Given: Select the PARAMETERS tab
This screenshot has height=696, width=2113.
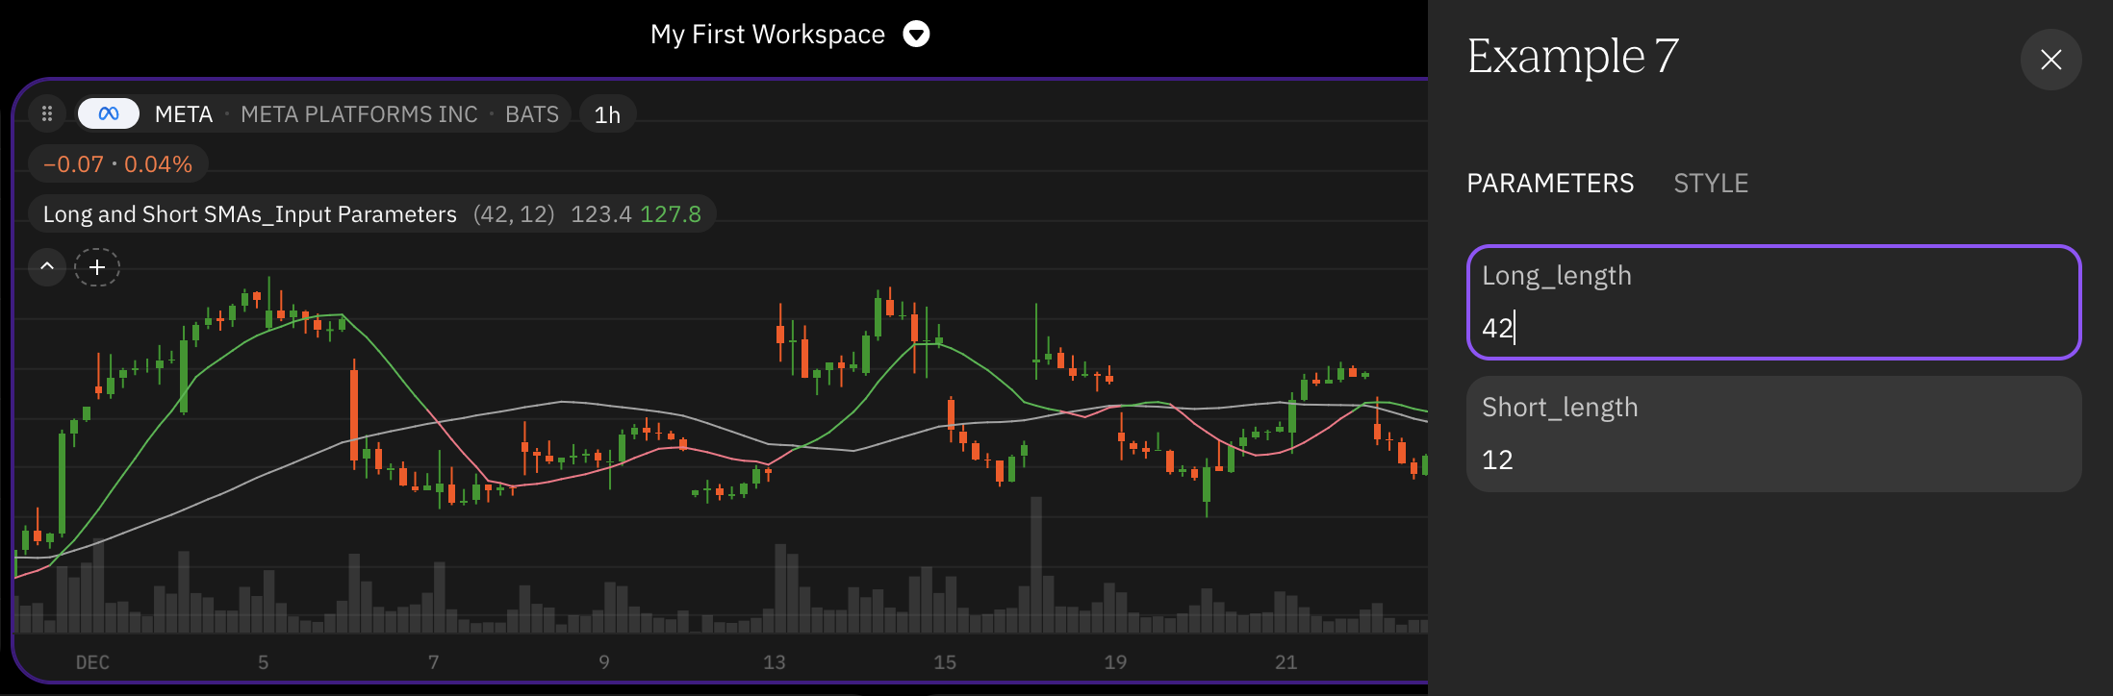Looking at the screenshot, I should point(1550,184).
